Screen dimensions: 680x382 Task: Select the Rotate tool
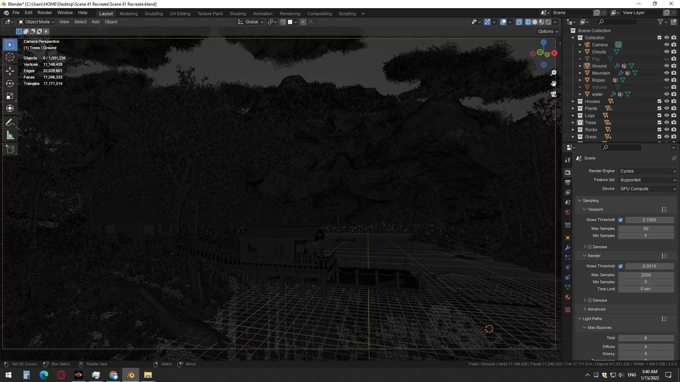(10, 83)
